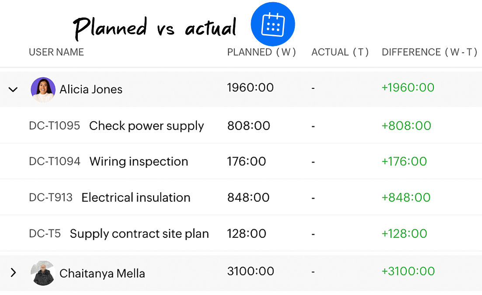The image size is (482, 295).
Task: Open the Chaitanya Mella user name
Action: (102, 273)
